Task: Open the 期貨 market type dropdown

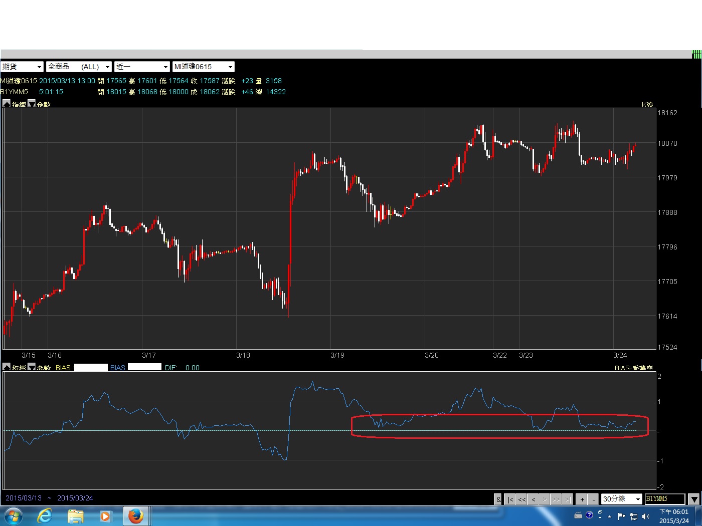Action: tap(22, 67)
